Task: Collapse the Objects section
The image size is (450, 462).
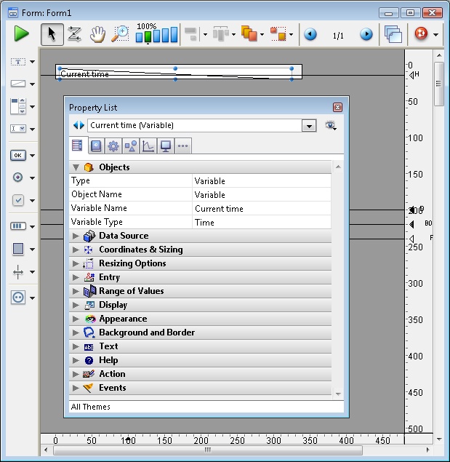Action: click(x=76, y=167)
